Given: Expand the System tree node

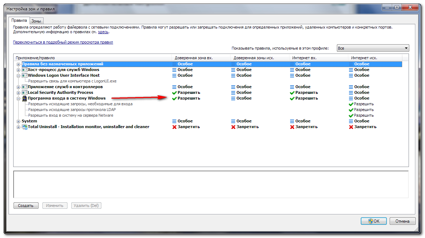Looking at the screenshot, I should [x=18, y=121].
